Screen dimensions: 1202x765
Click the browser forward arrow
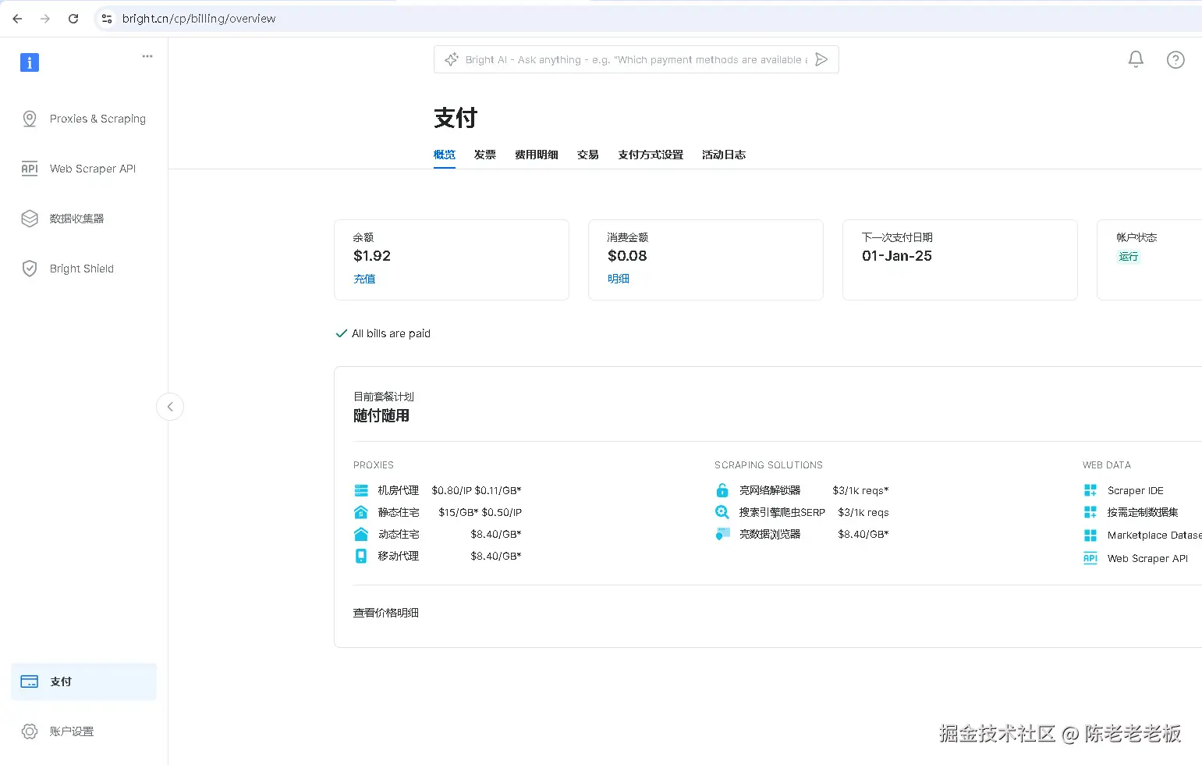pos(45,19)
